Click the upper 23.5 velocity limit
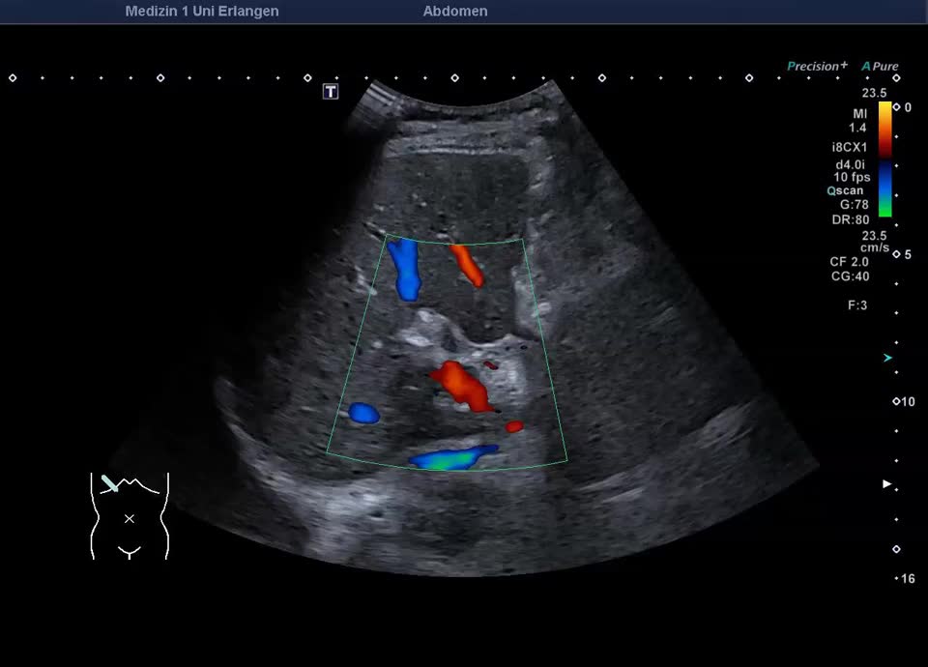The height and width of the screenshot is (667, 928). coord(874,93)
